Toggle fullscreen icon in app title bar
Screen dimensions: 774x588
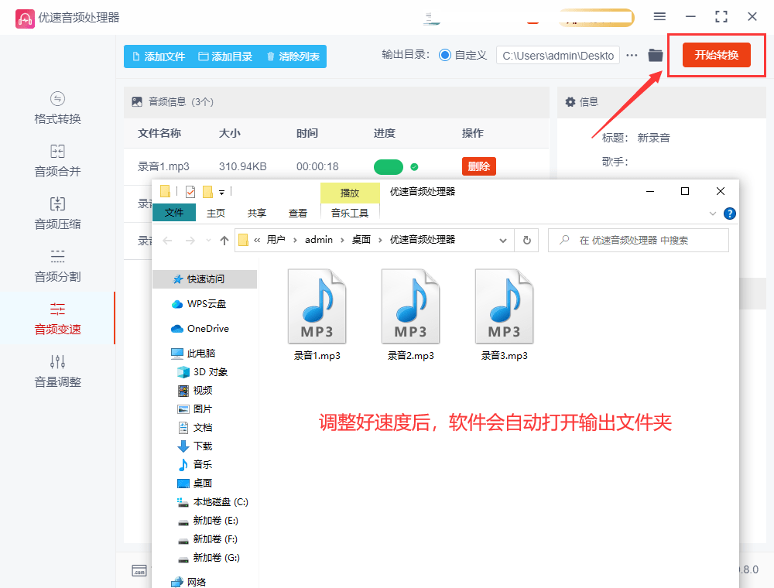point(721,17)
